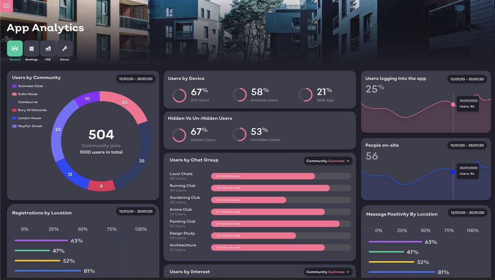Click the Running Club activity bar
Screen dimensions: 495x280
[270, 188]
